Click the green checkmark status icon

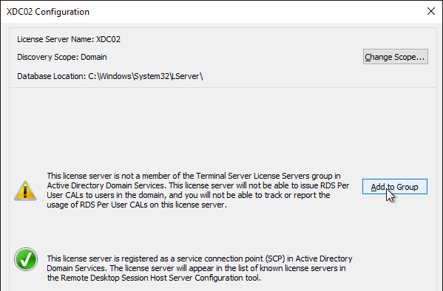[x=26, y=259]
